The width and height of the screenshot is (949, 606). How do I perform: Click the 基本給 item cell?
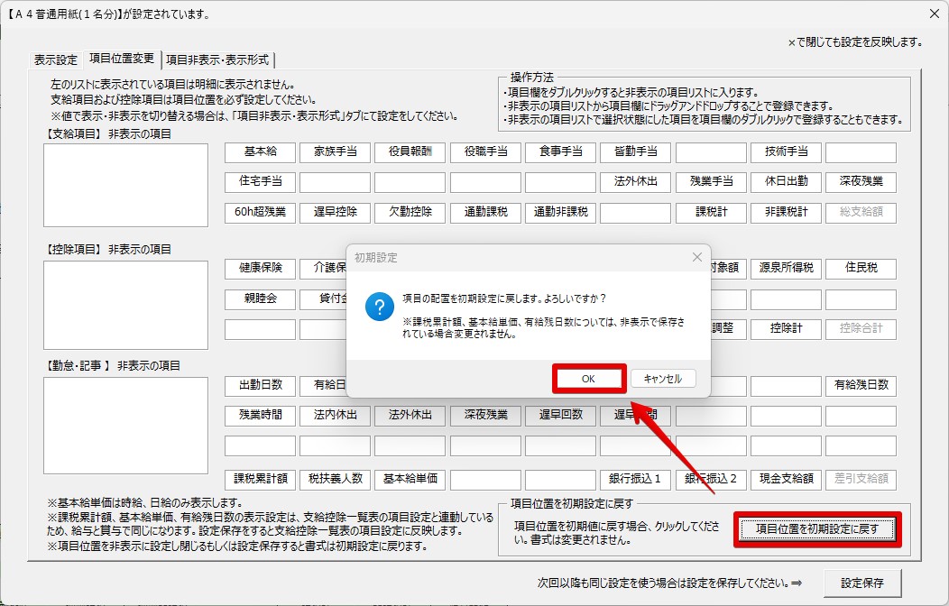(x=260, y=152)
